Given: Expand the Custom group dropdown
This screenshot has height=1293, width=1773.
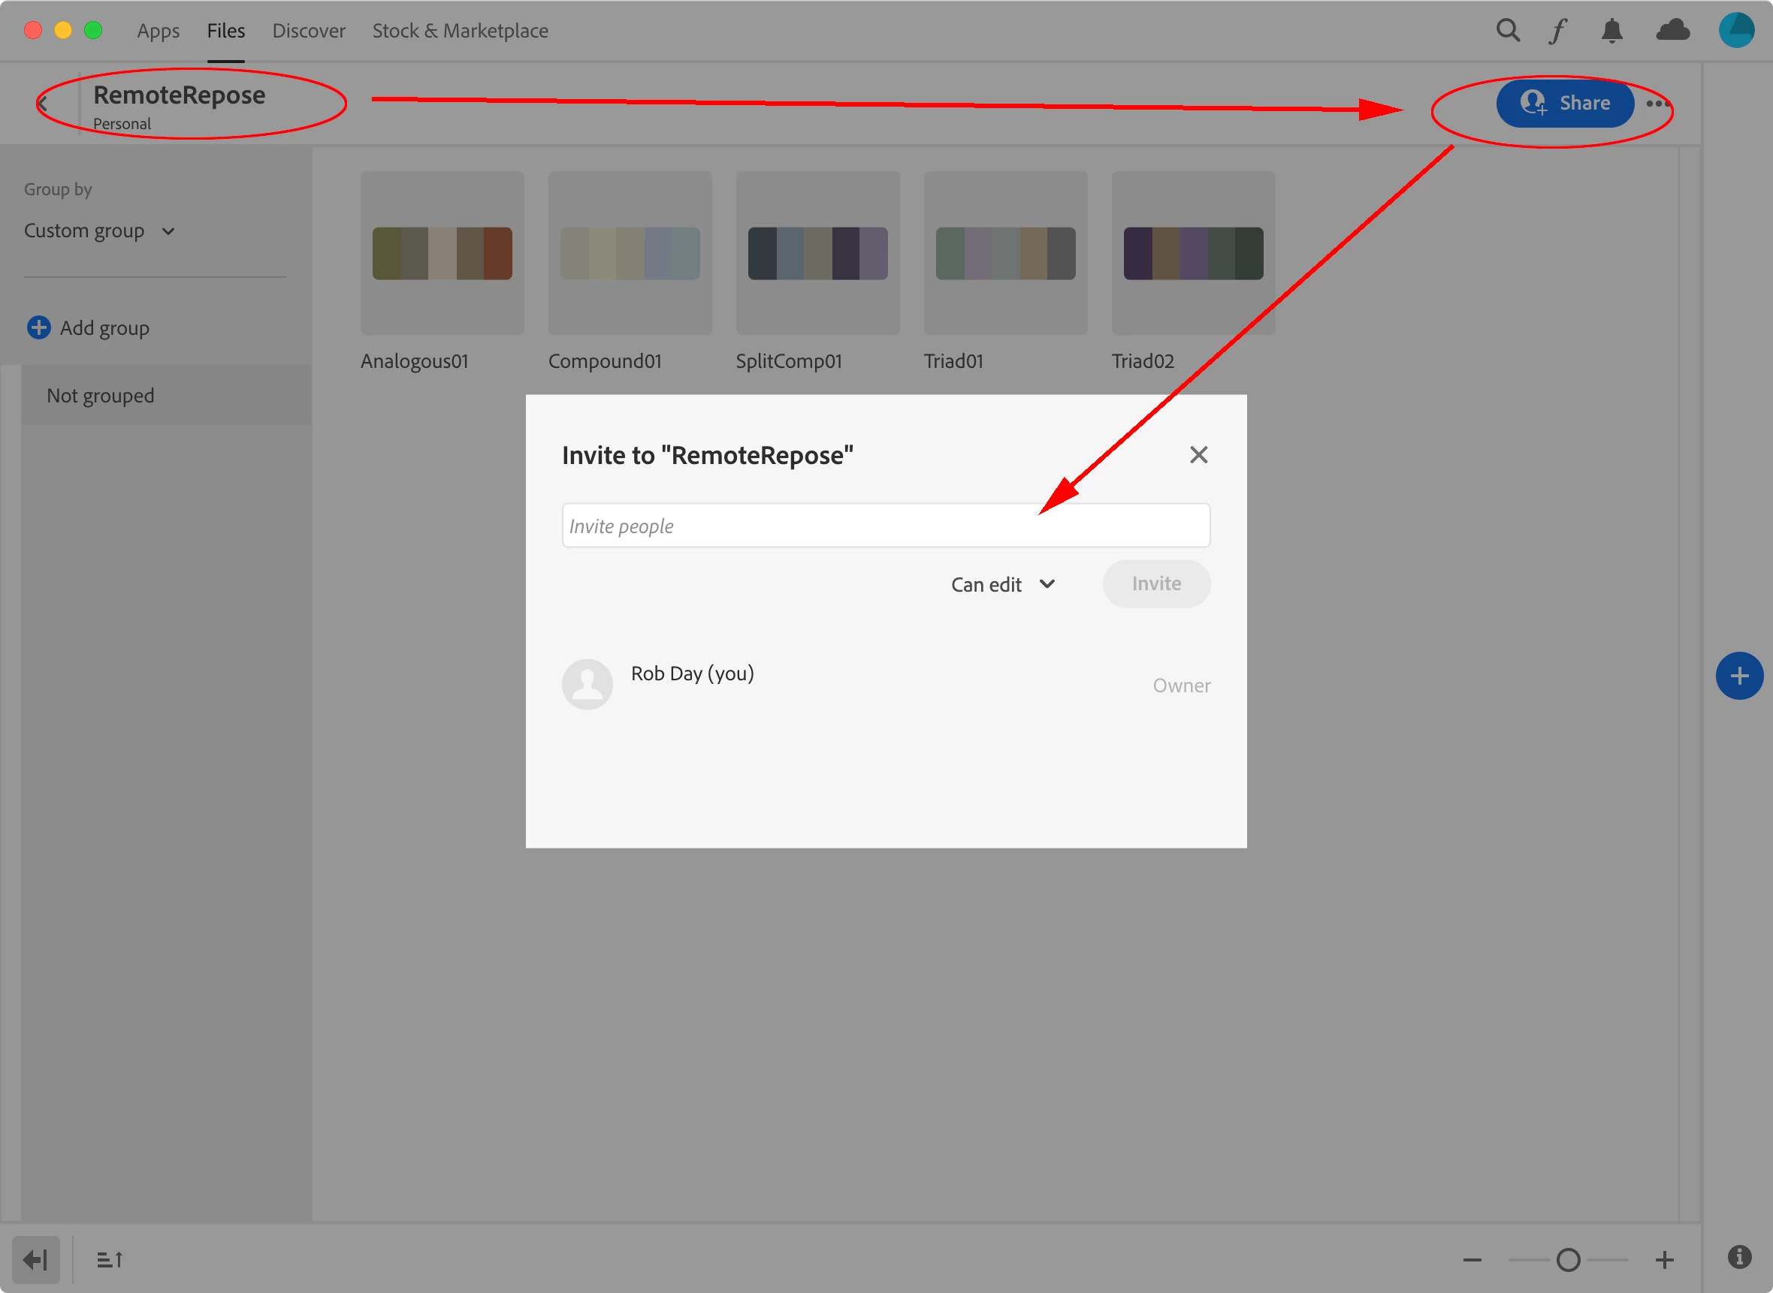Looking at the screenshot, I should 99,231.
